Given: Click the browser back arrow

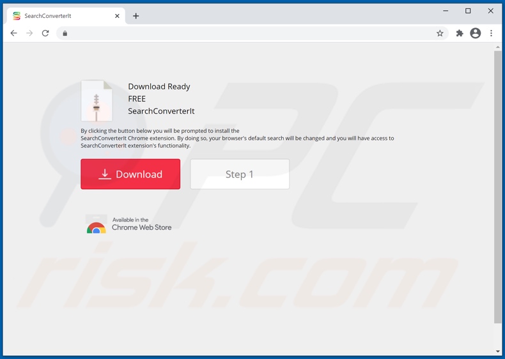Looking at the screenshot, I should point(13,33).
